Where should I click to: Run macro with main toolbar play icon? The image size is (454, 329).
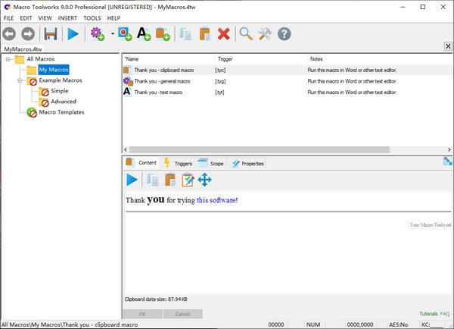73,33
